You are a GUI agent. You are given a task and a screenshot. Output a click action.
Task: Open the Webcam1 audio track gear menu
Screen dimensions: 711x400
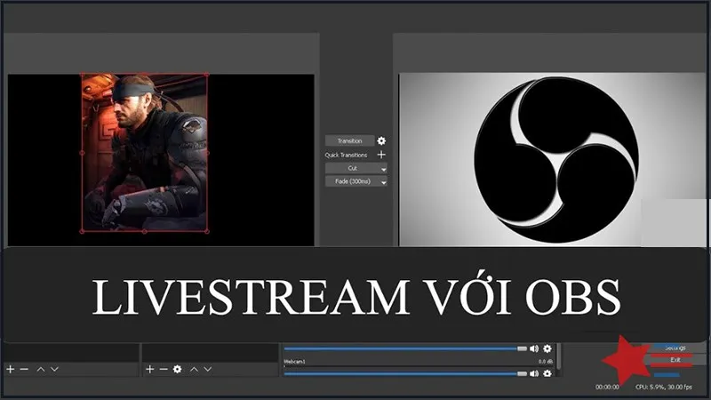point(547,373)
